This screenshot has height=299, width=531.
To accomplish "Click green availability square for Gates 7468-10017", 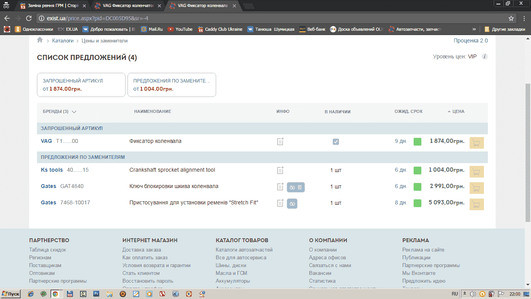I will (x=417, y=203).
